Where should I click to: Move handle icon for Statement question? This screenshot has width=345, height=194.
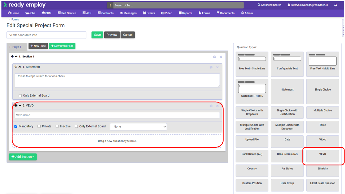[x=16, y=67]
